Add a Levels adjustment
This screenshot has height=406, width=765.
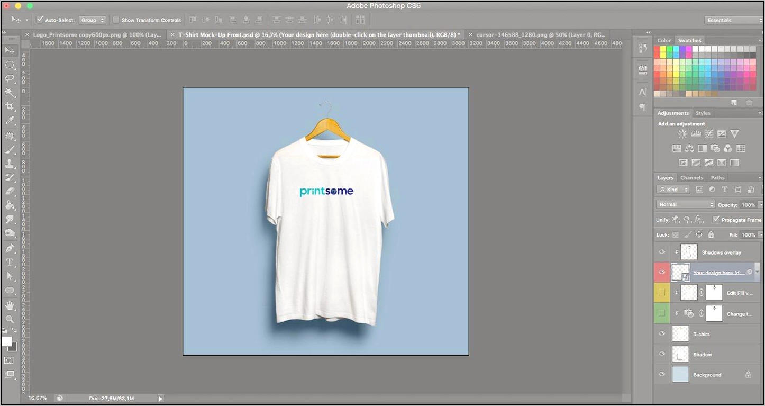click(696, 134)
